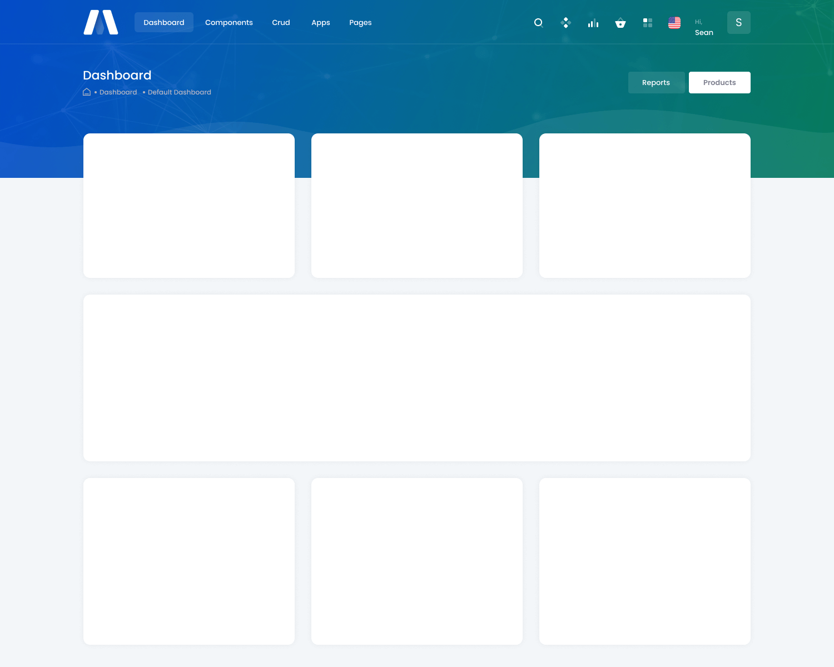
Task: Expand the Crud menu
Action: pyautogui.click(x=281, y=23)
